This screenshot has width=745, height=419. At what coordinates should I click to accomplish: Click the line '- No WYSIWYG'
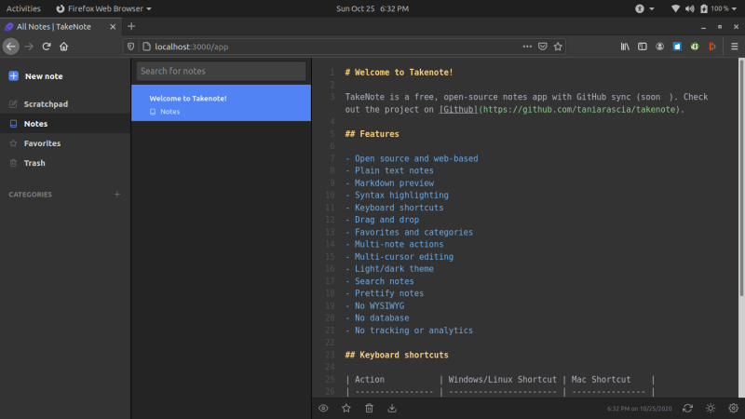(374, 306)
